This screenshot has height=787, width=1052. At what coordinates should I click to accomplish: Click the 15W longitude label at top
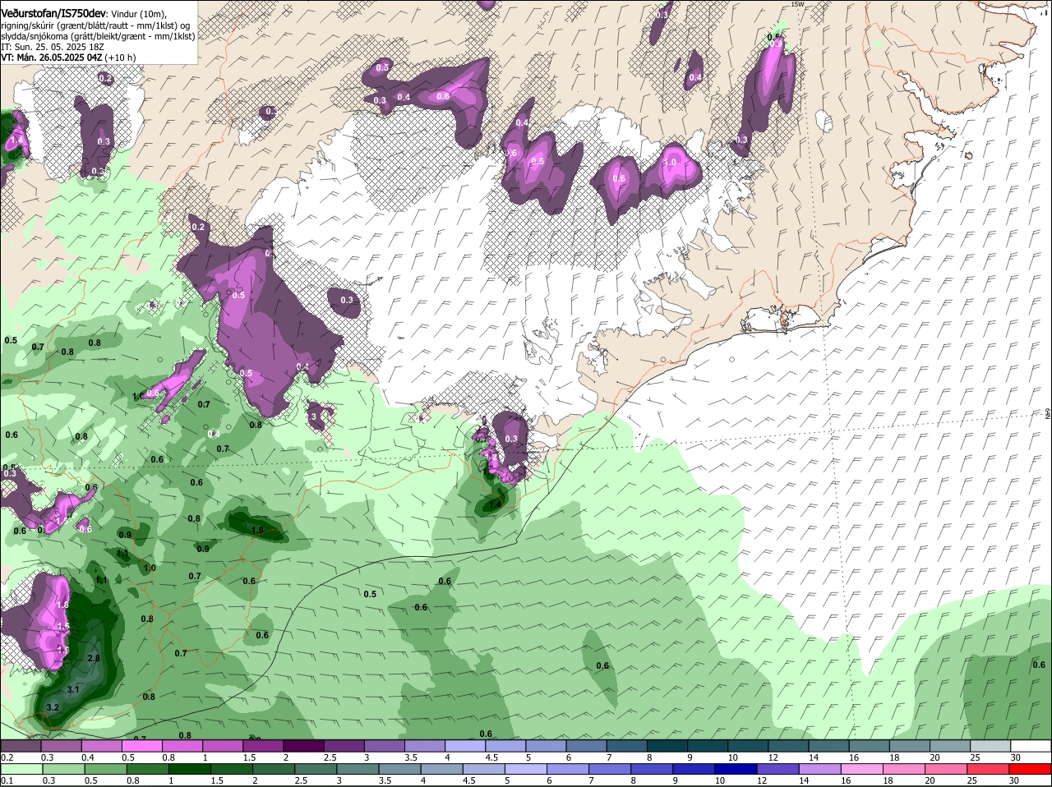click(796, 4)
